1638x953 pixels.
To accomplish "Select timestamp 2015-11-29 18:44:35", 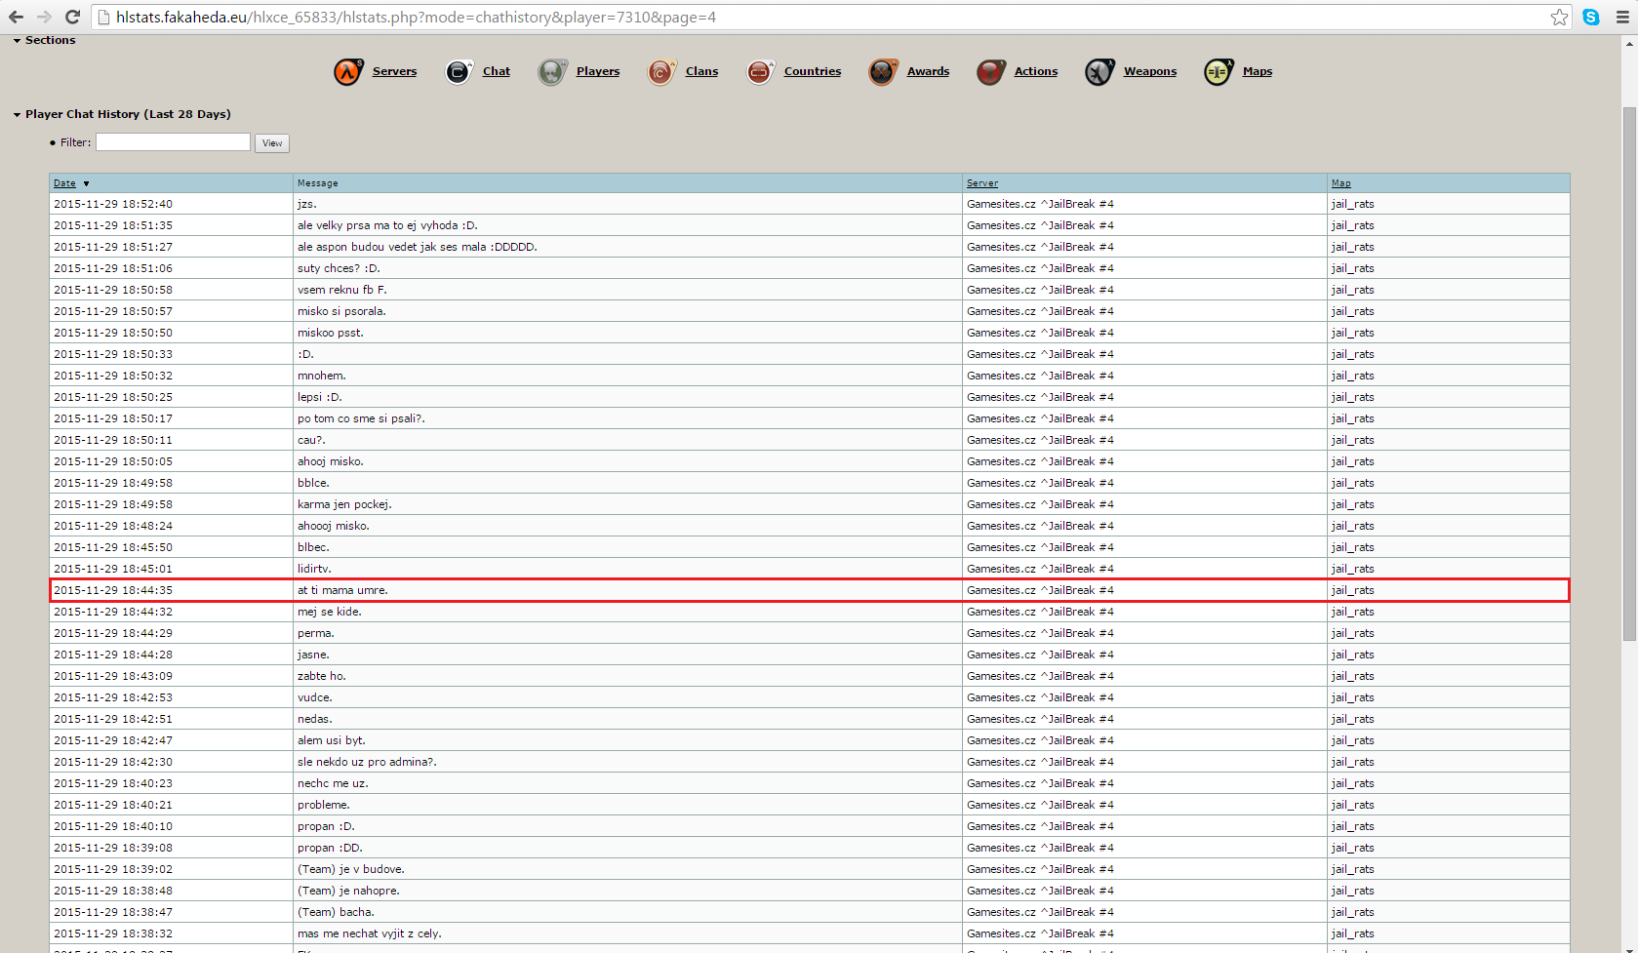I will pyautogui.click(x=113, y=590).
